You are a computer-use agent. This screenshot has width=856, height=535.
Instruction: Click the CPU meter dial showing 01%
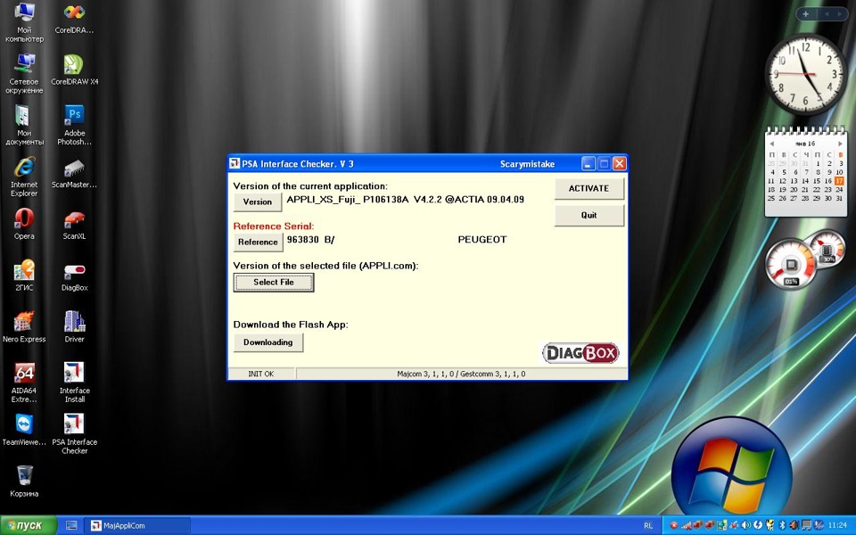click(x=791, y=266)
